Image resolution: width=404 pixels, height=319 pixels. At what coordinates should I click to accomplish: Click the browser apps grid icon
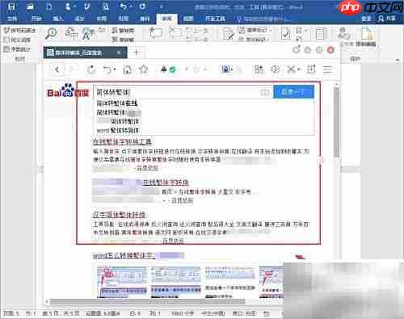pos(259,69)
